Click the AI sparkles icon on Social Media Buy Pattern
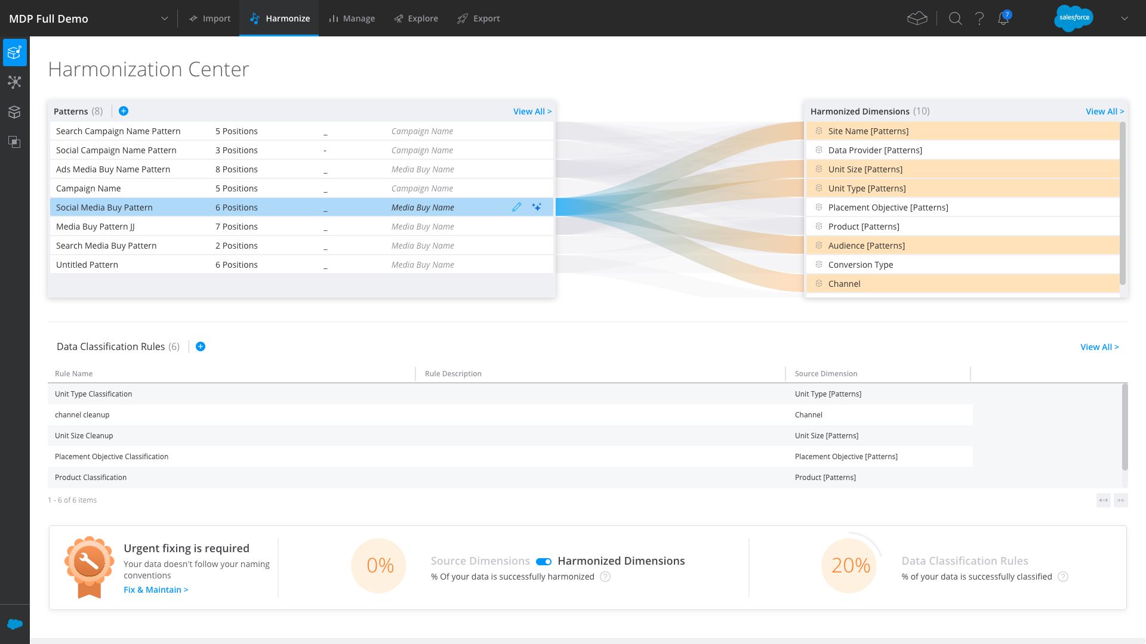This screenshot has height=644, width=1146. point(537,207)
